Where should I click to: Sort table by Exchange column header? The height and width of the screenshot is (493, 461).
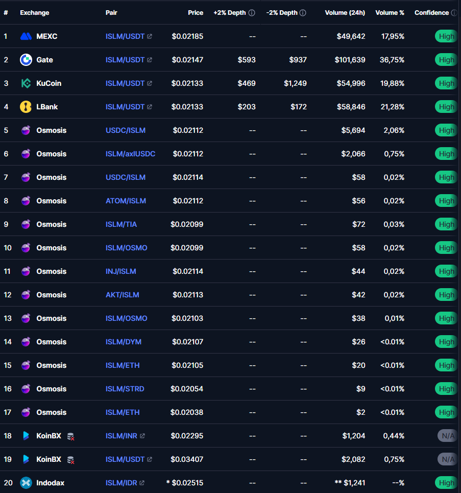pyautogui.click(x=35, y=13)
